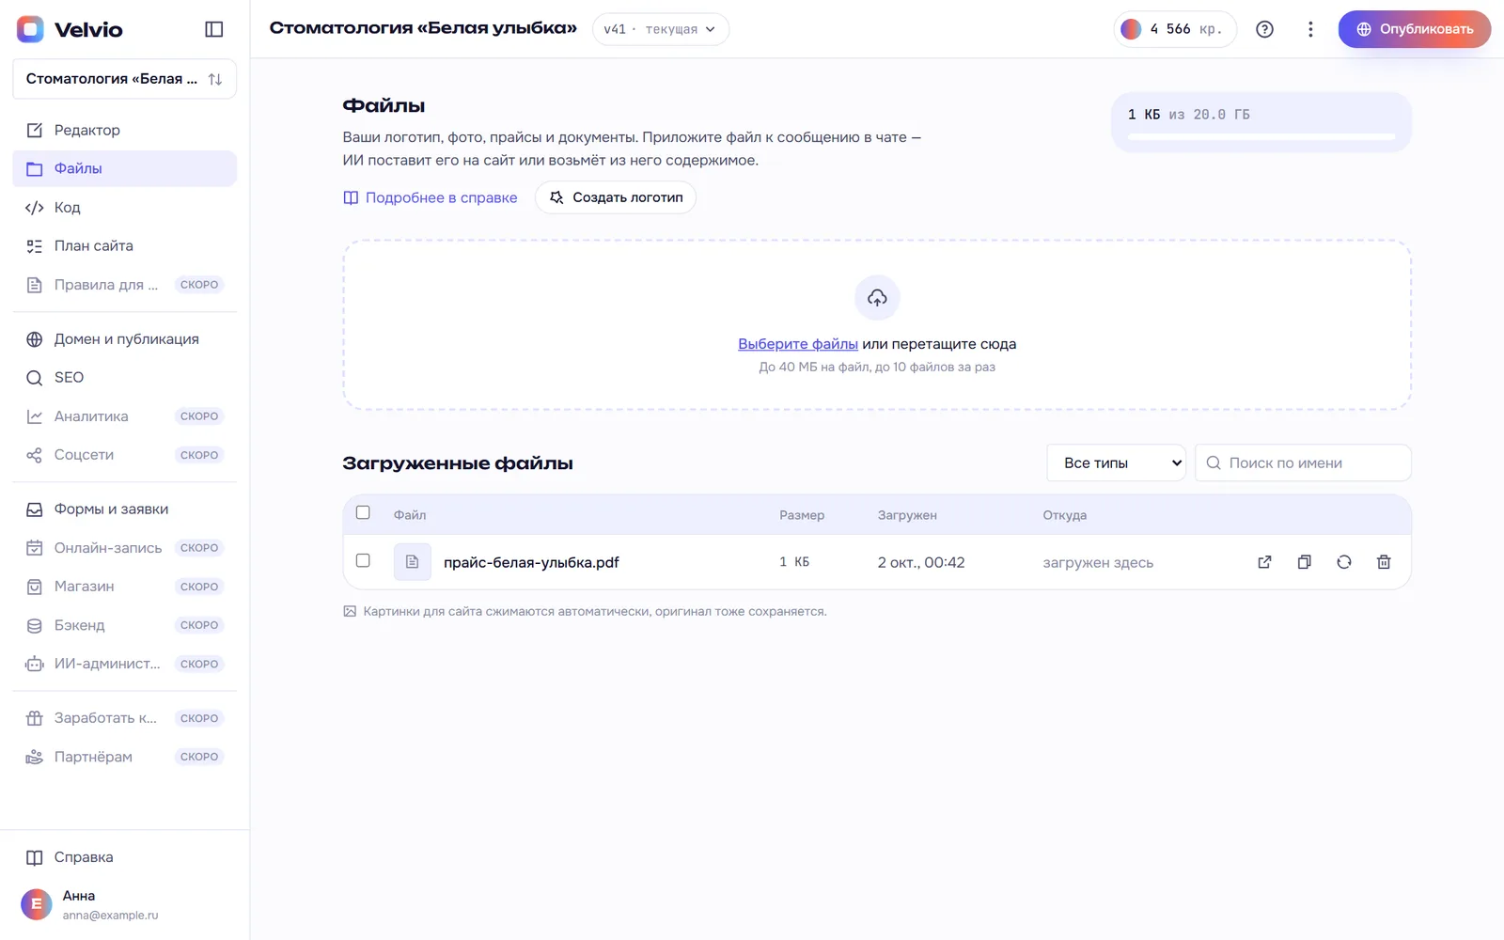This screenshot has width=1504, height=940.
Task: Go to Редактор in sidebar
Action: point(124,130)
